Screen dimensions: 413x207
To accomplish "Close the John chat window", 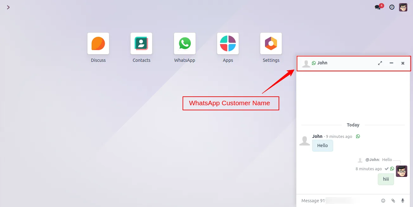I will (403, 63).
